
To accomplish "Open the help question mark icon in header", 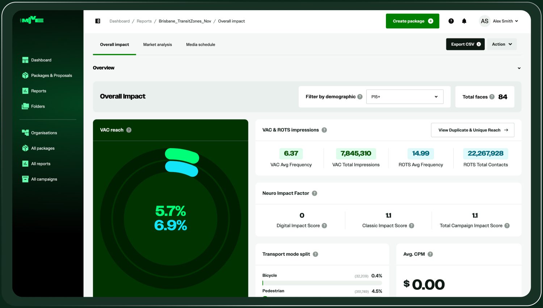I will tap(451, 21).
